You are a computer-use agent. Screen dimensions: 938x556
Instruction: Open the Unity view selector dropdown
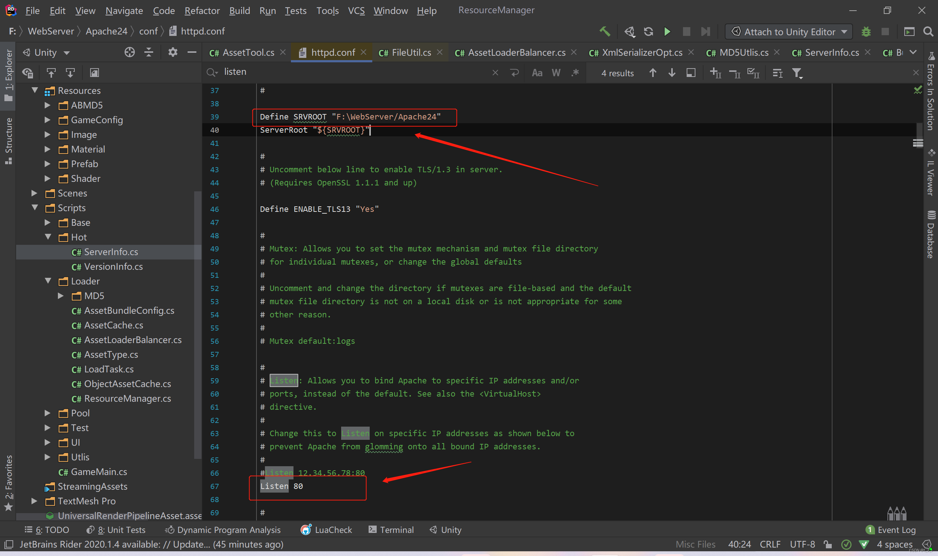point(46,52)
